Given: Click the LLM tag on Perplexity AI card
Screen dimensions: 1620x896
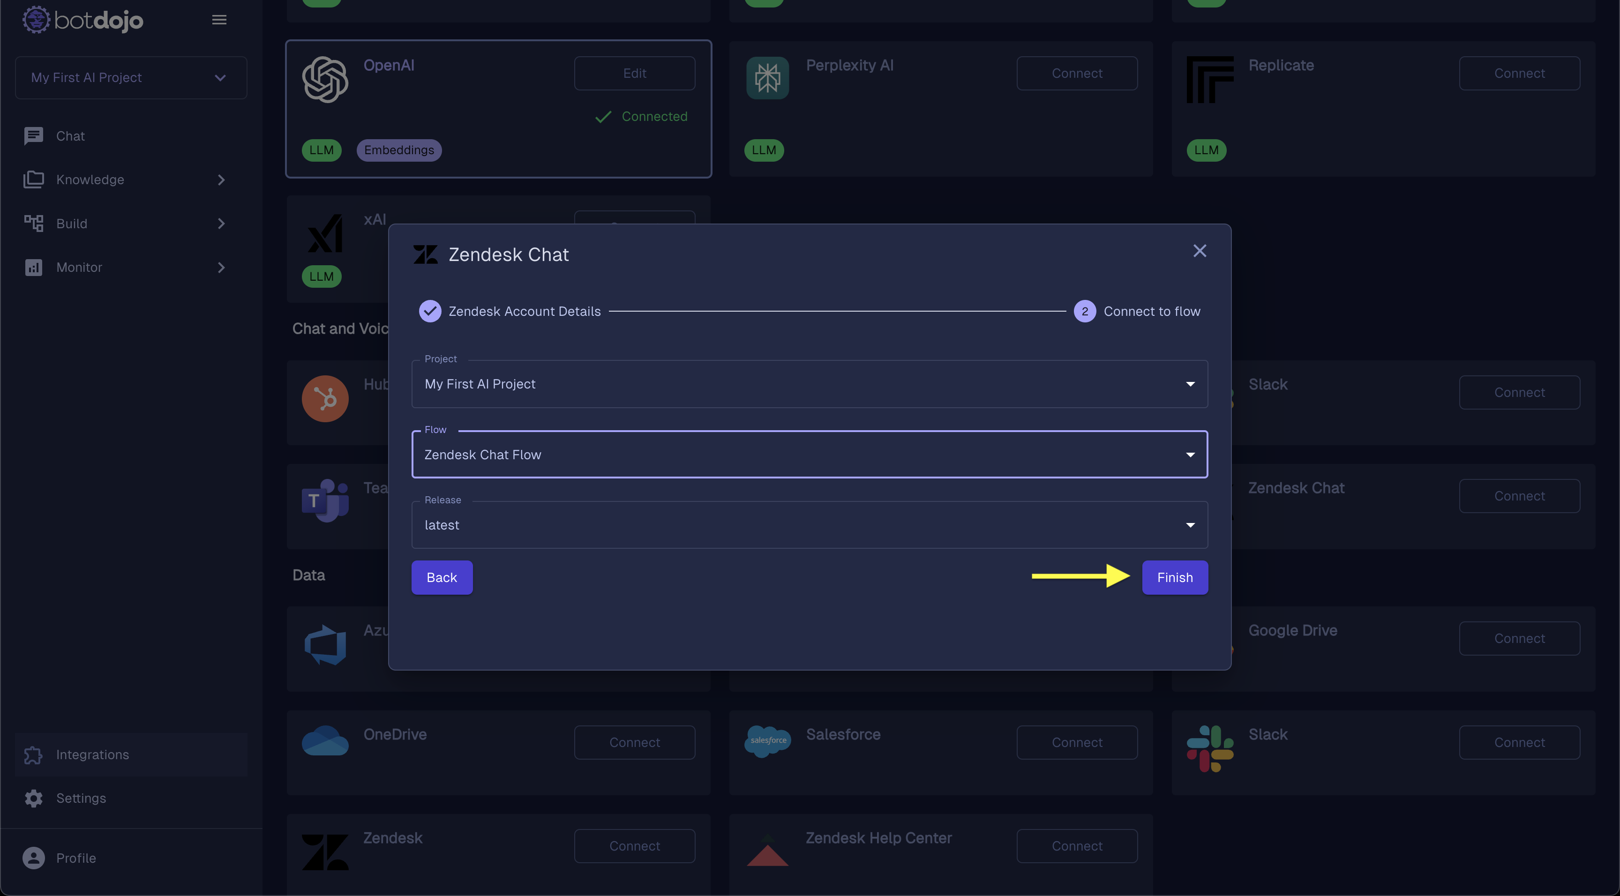Looking at the screenshot, I should tap(764, 149).
